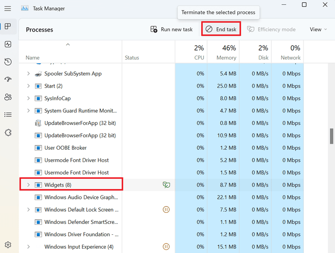Image resolution: width=335 pixels, height=253 pixels.
Task: Click the Windows Defender SmartScreen process icon
Action: [38, 222]
